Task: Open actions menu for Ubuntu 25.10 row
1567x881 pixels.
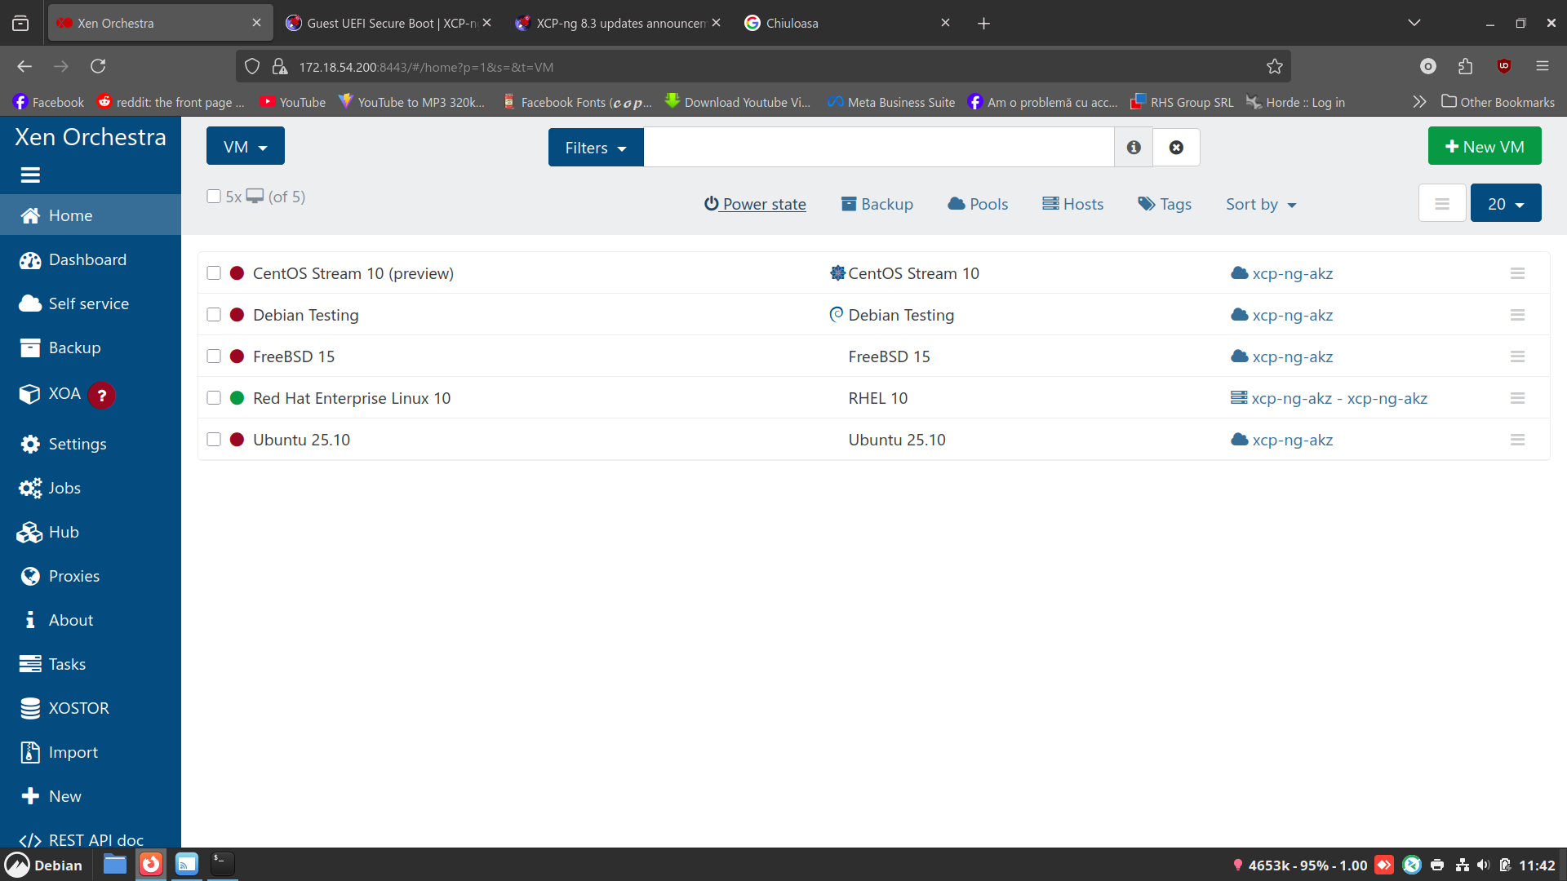Action: point(1517,440)
